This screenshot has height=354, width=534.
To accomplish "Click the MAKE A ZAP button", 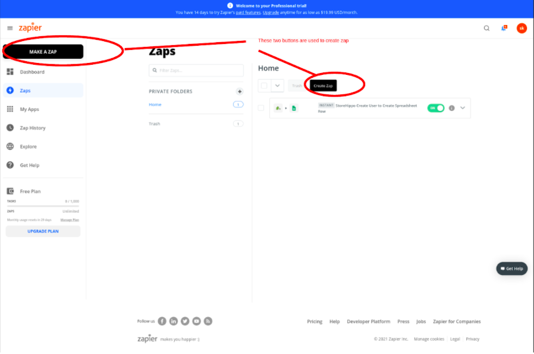I will (x=43, y=52).
